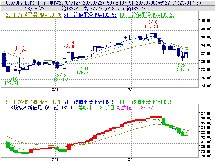The image size is (215, 164).
Task: Click the high value 高137.91(23/03/08)
Action: pyautogui.click(x=136, y=3)
